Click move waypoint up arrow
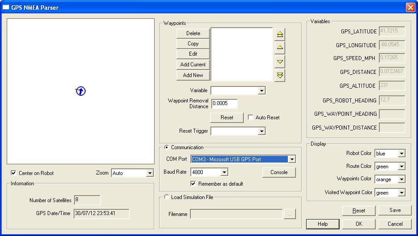The height and width of the screenshot is (236, 418). pos(280,48)
